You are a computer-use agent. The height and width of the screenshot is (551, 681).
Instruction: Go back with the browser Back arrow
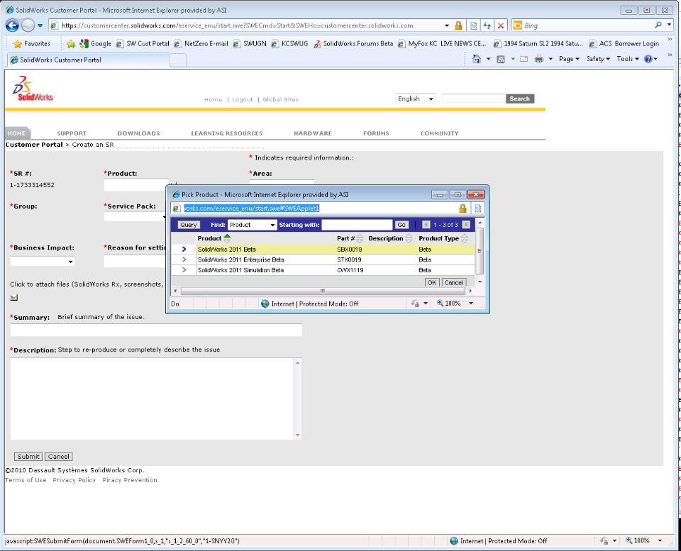(12, 26)
